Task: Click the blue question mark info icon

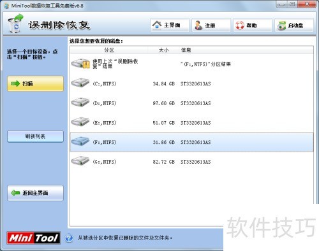Action: [x=69, y=238]
